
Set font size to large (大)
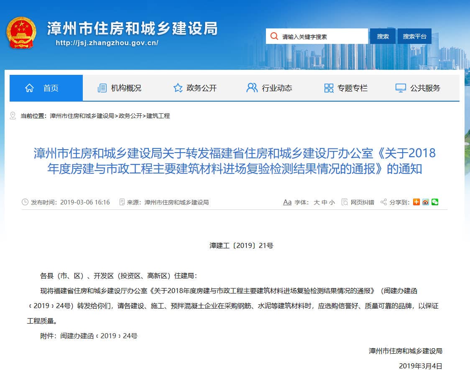click(x=317, y=202)
